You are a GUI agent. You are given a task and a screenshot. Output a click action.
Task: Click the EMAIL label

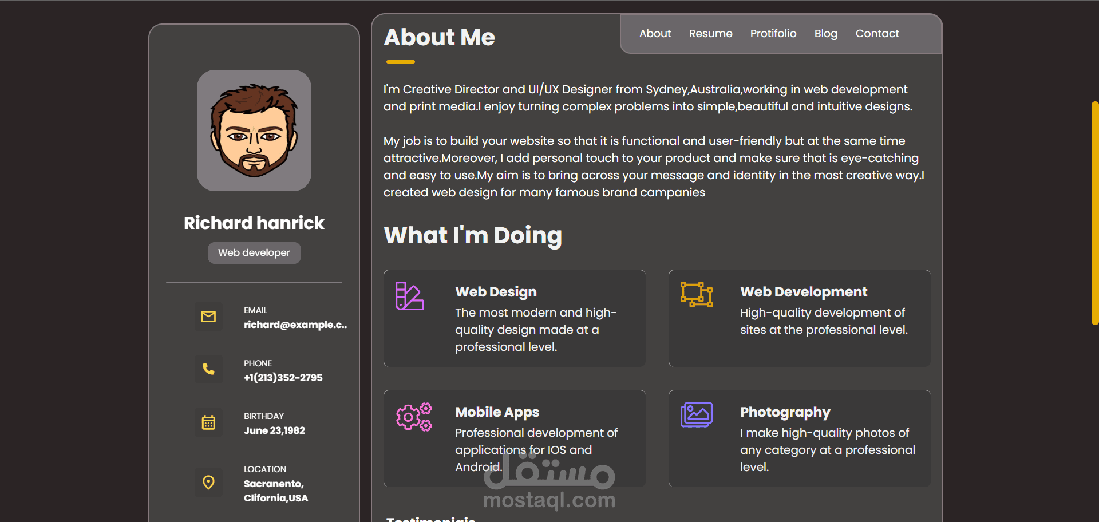(255, 310)
